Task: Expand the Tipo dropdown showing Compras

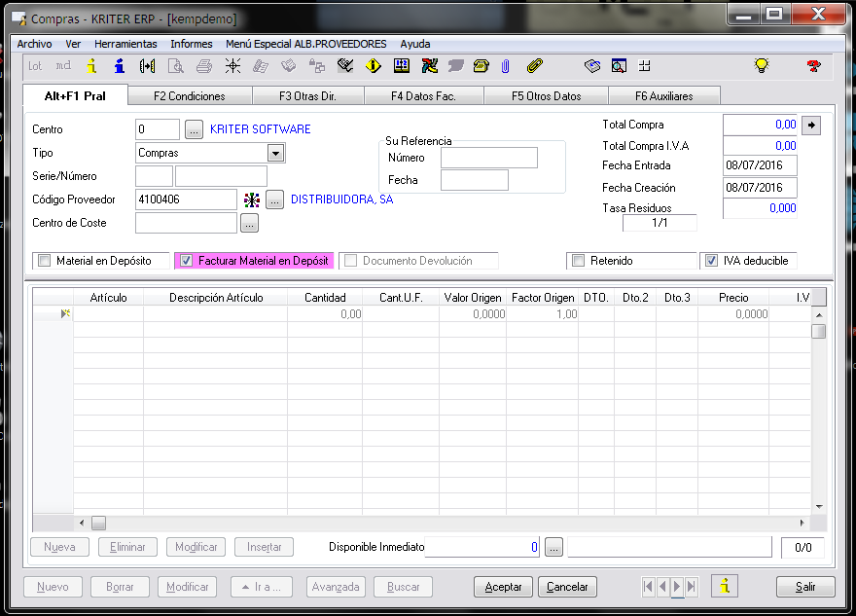Action: pos(275,154)
